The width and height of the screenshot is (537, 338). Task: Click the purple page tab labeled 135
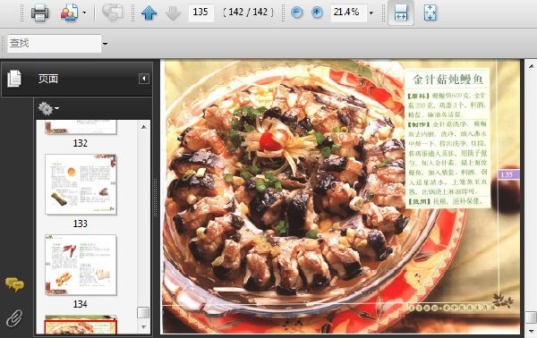pos(508,174)
